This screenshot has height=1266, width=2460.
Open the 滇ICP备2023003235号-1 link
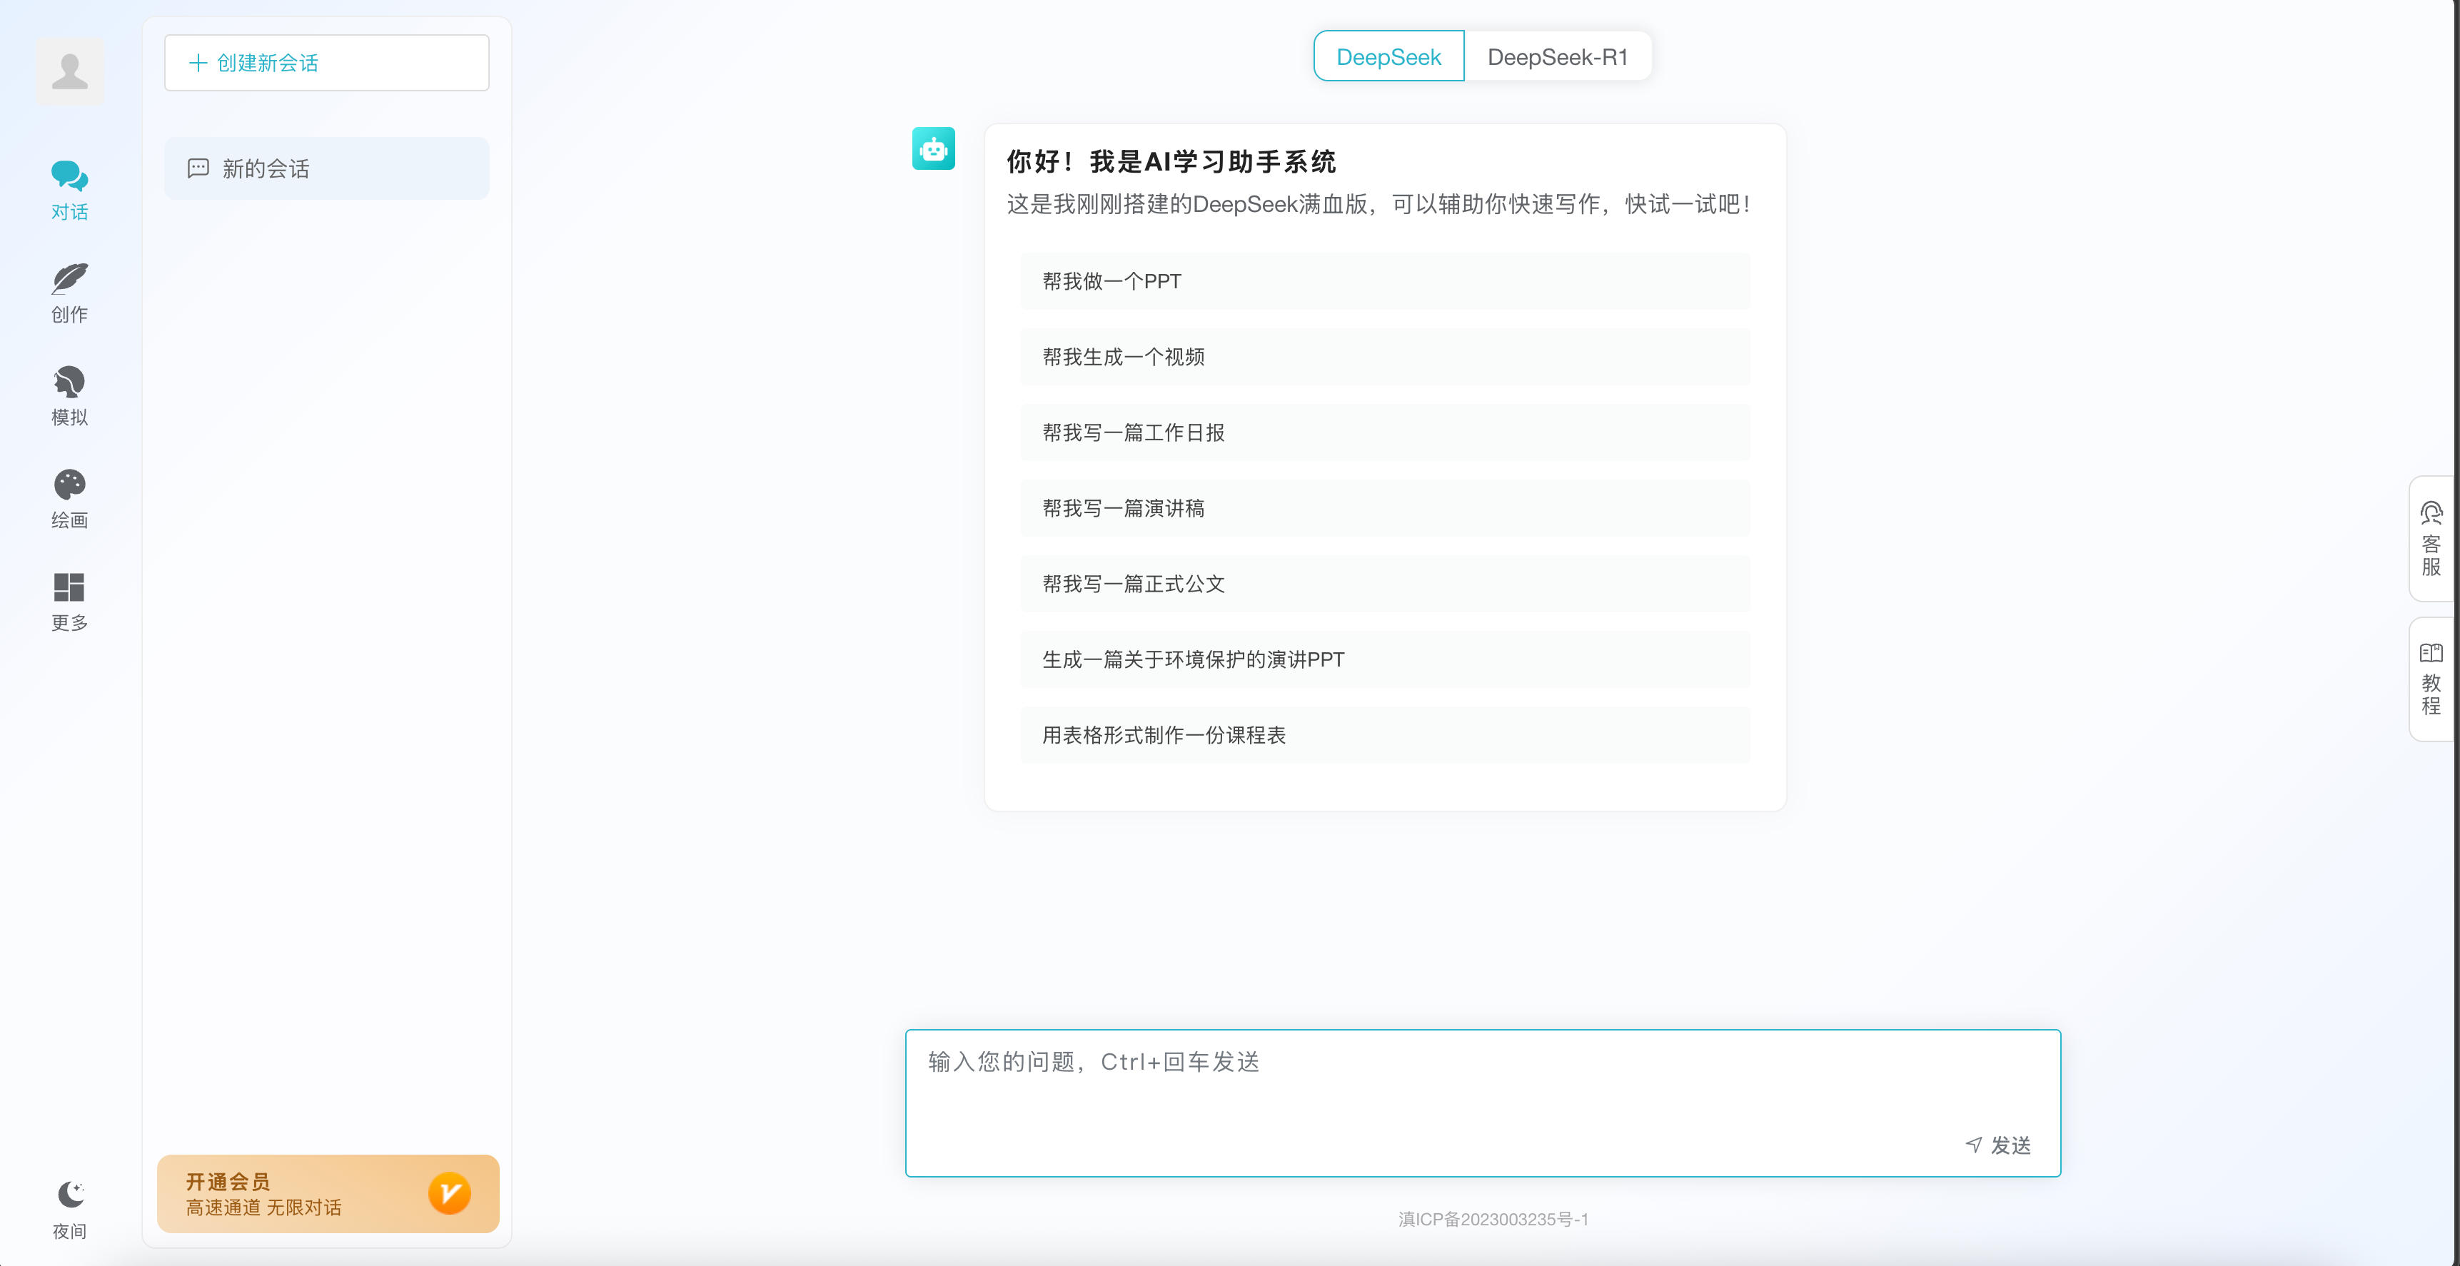(1493, 1219)
